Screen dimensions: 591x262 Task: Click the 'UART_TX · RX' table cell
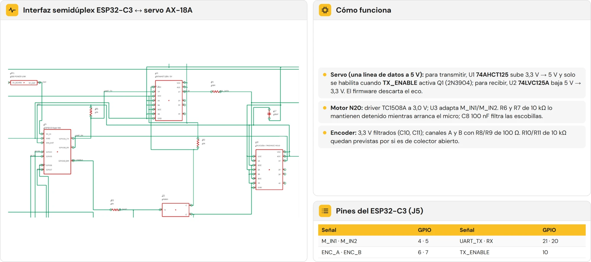coord(476,241)
